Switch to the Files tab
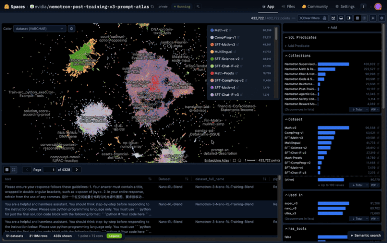The image size is (387, 243). (x=288, y=7)
